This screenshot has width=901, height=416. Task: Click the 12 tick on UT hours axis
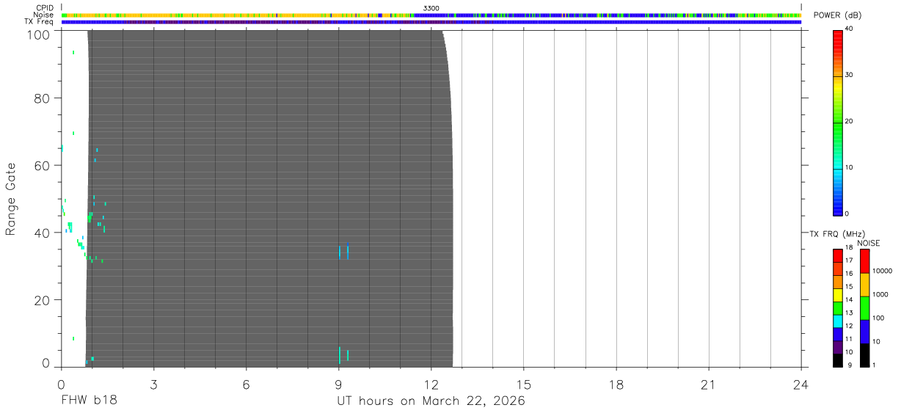coord(431,384)
